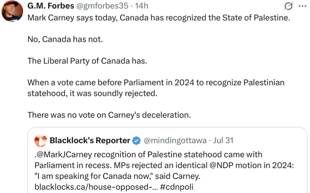
Task: Open G.M. Forbes profile avatar
Action: (x=12, y=11)
